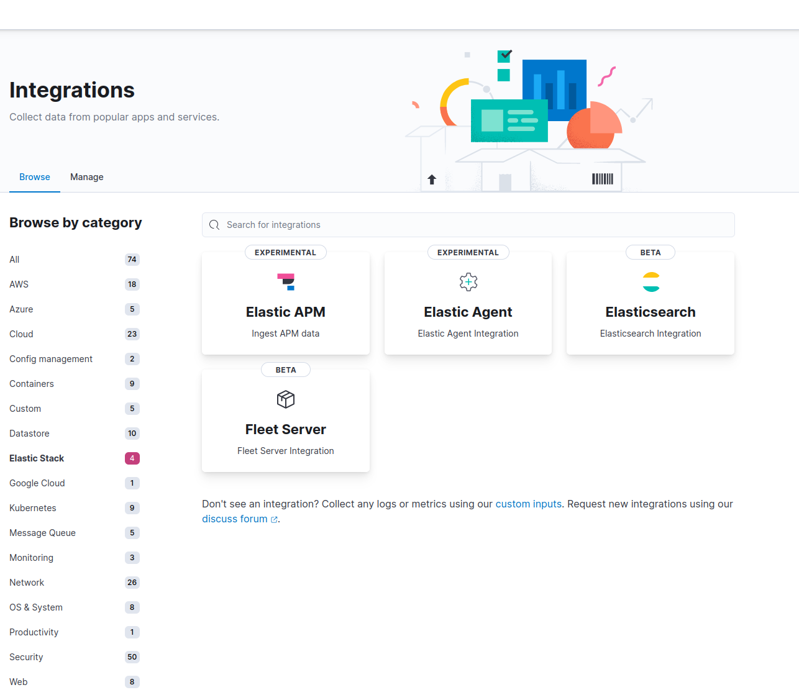Click the "Ingest APM data" description
Image resolution: width=799 pixels, height=695 pixels.
tap(286, 334)
